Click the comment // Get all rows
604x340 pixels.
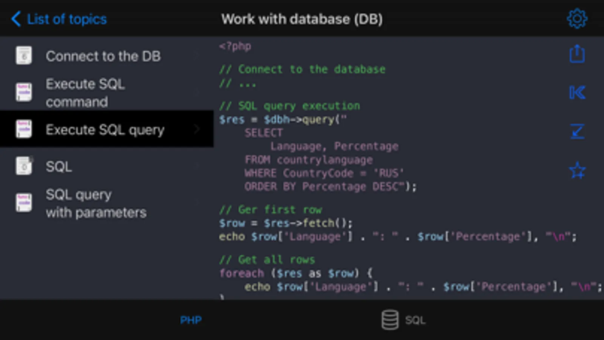tap(267, 260)
